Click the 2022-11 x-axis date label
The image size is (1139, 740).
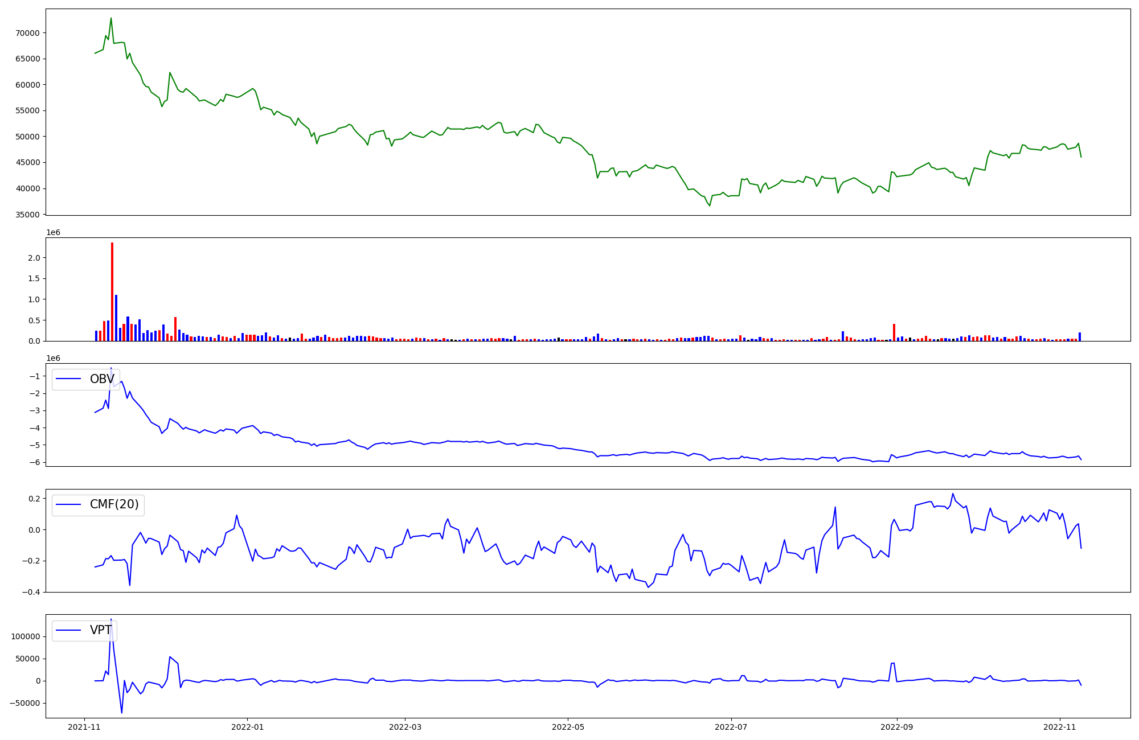(x=1059, y=727)
